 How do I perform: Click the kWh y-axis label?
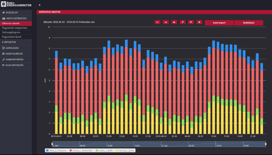(45, 80)
